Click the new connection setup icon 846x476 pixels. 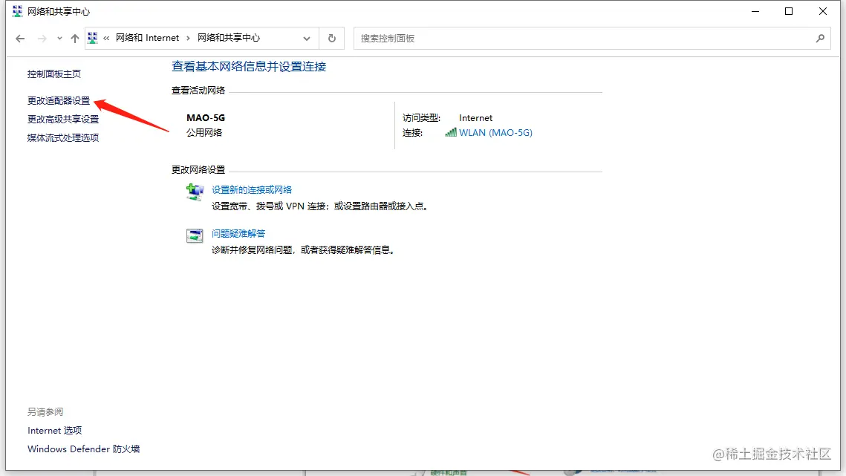coord(195,192)
